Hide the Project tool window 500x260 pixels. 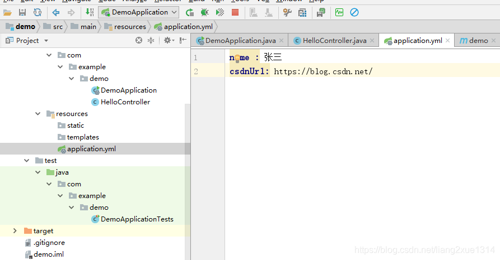point(183,40)
